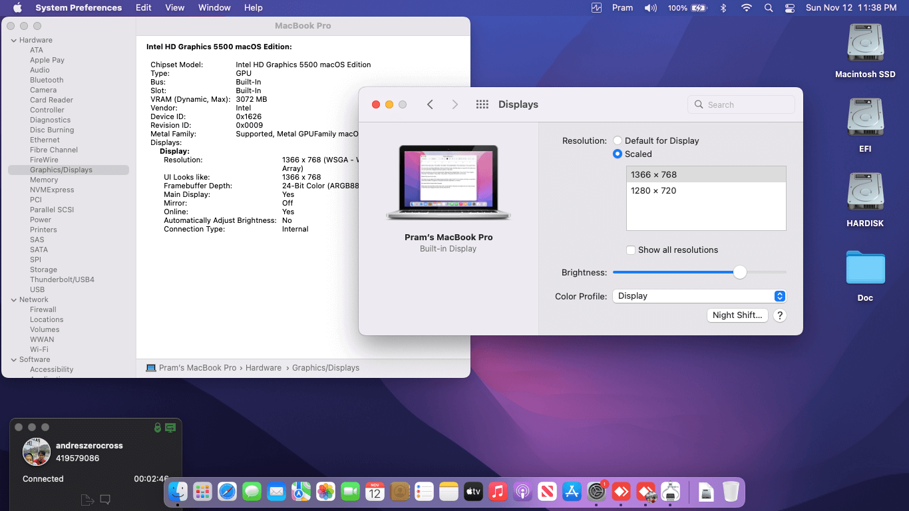Collapse the Network section in sidebar
The width and height of the screenshot is (909, 511).
[13, 299]
